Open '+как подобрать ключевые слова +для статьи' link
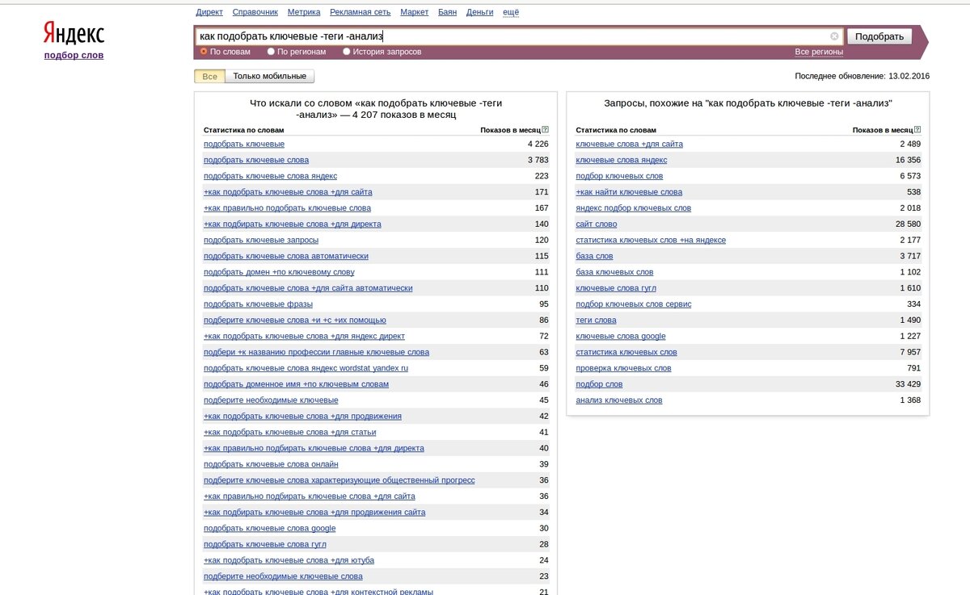The height and width of the screenshot is (595, 970). pyautogui.click(x=291, y=432)
